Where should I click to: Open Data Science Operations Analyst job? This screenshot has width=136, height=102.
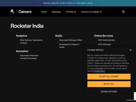point(31,41)
